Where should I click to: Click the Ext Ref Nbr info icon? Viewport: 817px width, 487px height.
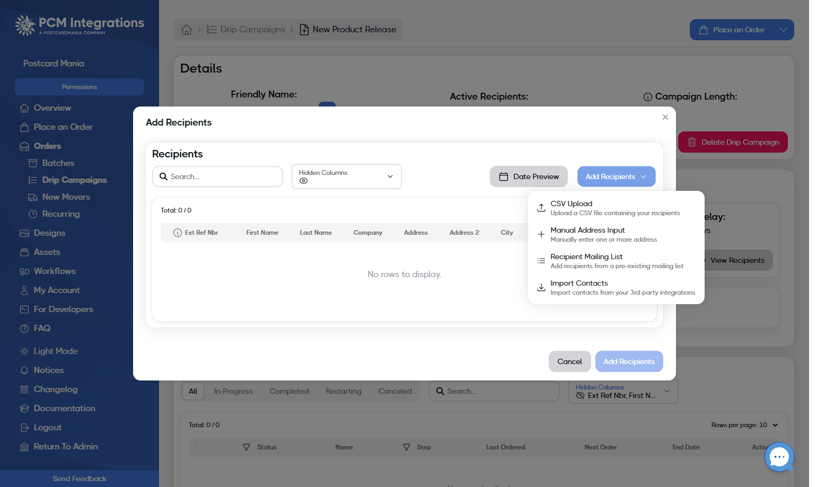click(x=178, y=233)
